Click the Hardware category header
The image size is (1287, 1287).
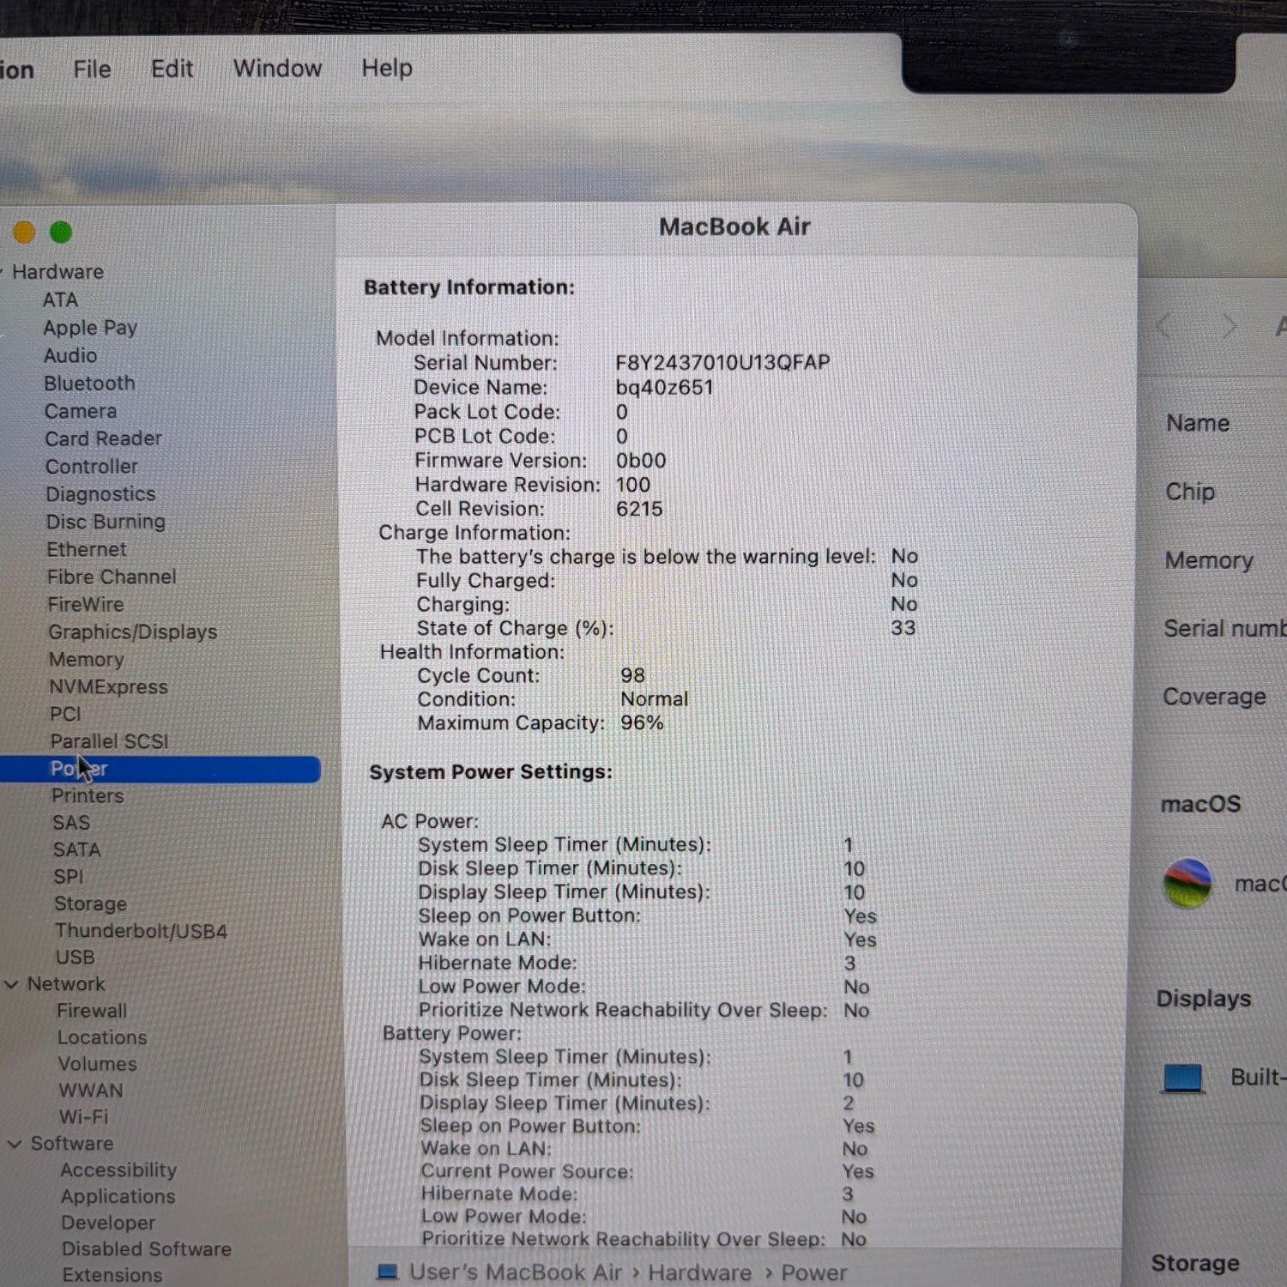(57, 272)
